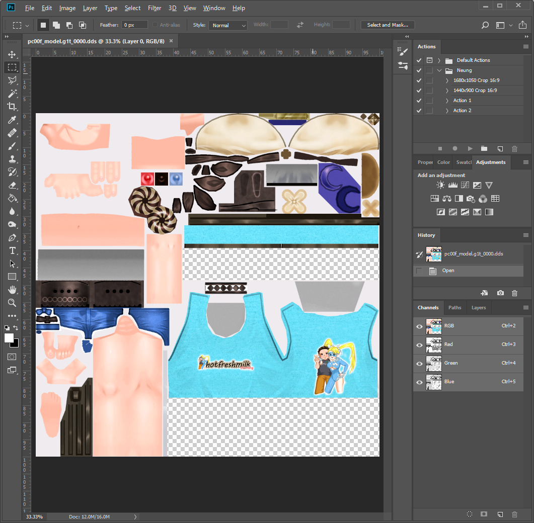Select the Horizontal Type tool
Viewport: 534px width, 523px height.
click(12, 251)
